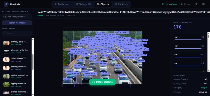This screenshot has height=96, width=210.
Task: Focus the Select Image search box
Action: 17,33
